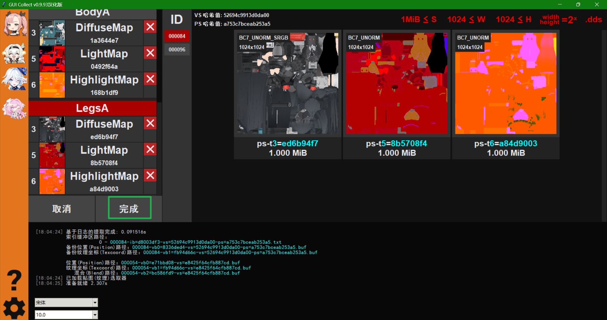Image resolution: width=607 pixels, height=320 pixels.
Task: Select ID 000096 in the ID list
Action: [x=177, y=49]
